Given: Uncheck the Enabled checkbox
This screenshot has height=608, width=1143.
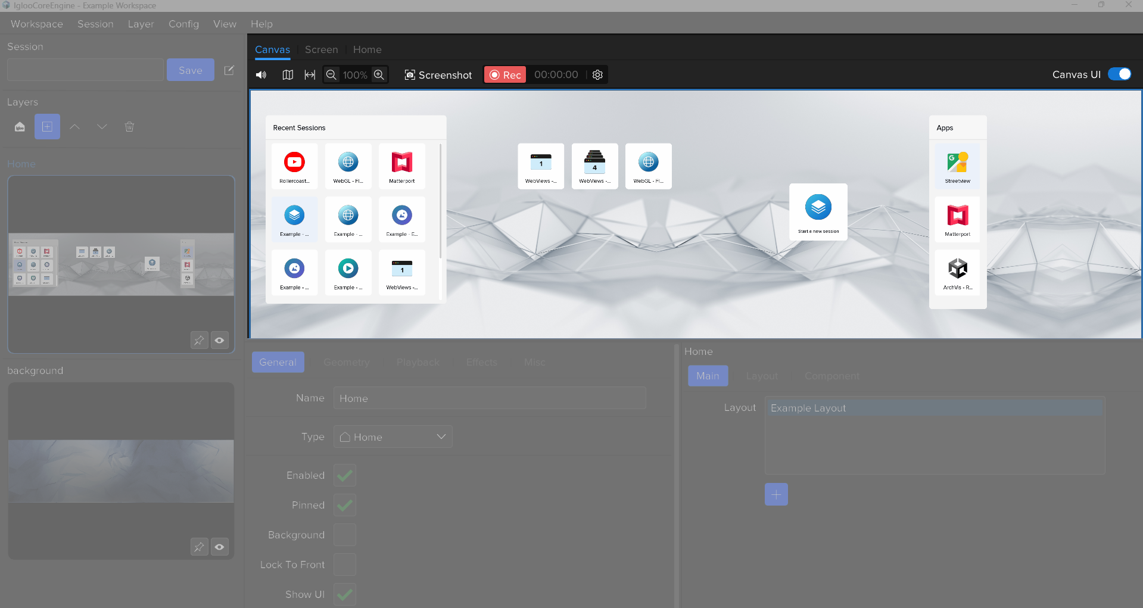Looking at the screenshot, I should tap(345, 475).
